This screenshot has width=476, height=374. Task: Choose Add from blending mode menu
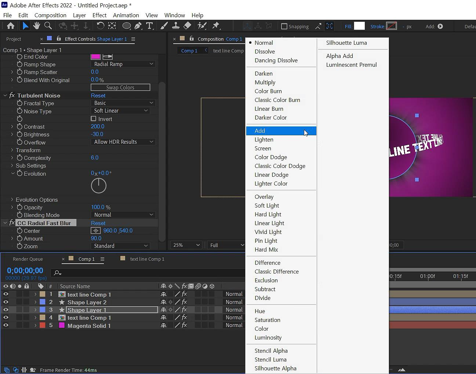[281, 131]
